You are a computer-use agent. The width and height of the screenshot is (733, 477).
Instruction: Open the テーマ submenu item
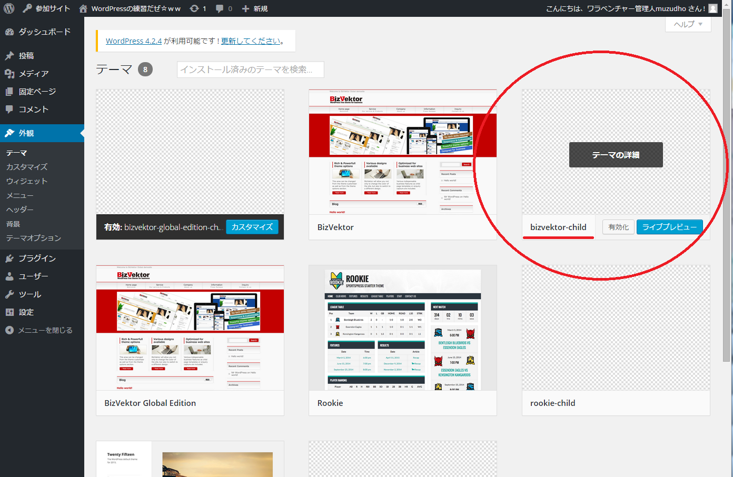[16, 153]
